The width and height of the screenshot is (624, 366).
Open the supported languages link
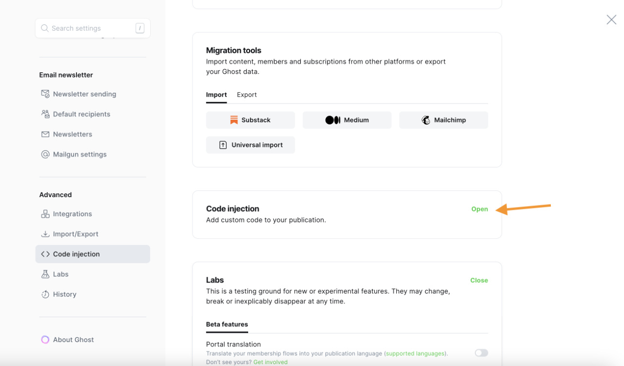point(415,353)
